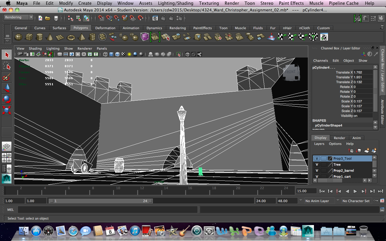The width and height of the screenshot is (386, 241).
Task: Open the Lighting/Shading menu
Action: (x=176, y=3)
